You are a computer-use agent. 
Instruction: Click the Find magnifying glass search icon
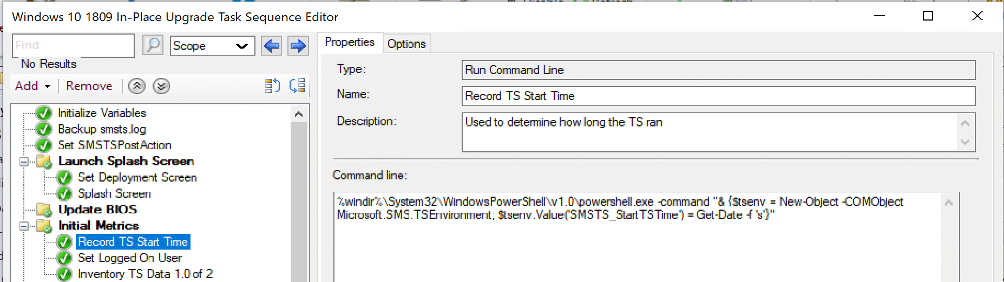153,45
